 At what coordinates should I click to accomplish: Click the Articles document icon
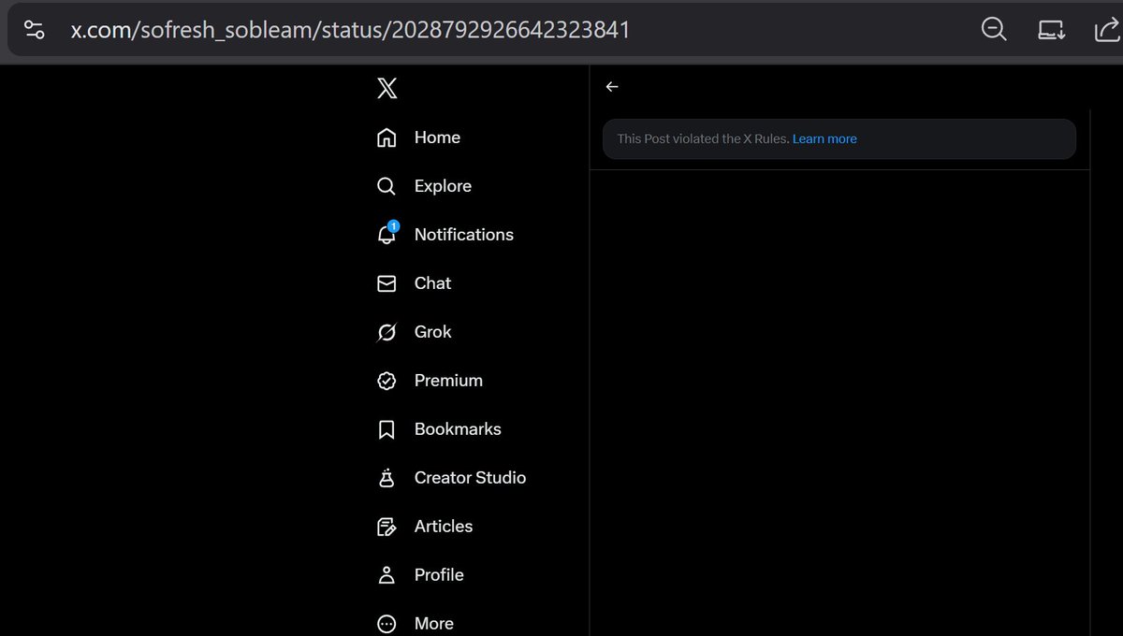point(386,527)
